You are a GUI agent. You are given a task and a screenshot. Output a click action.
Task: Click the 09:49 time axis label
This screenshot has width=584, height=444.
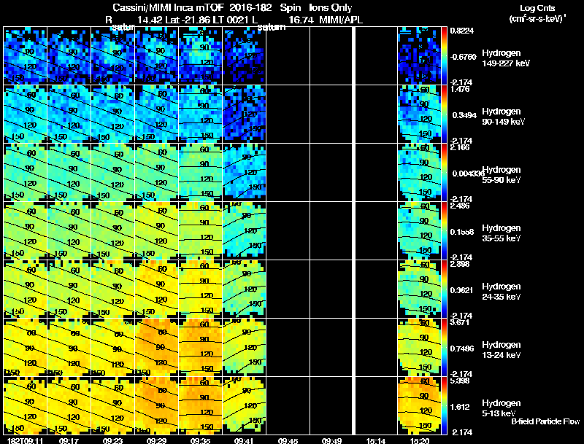(331, 440)
